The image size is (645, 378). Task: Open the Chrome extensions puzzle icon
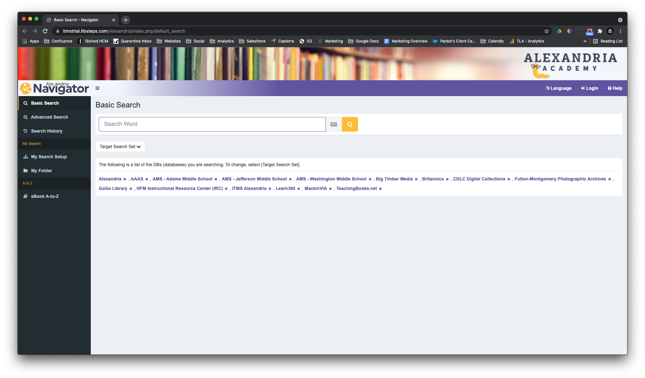[600, 31]
